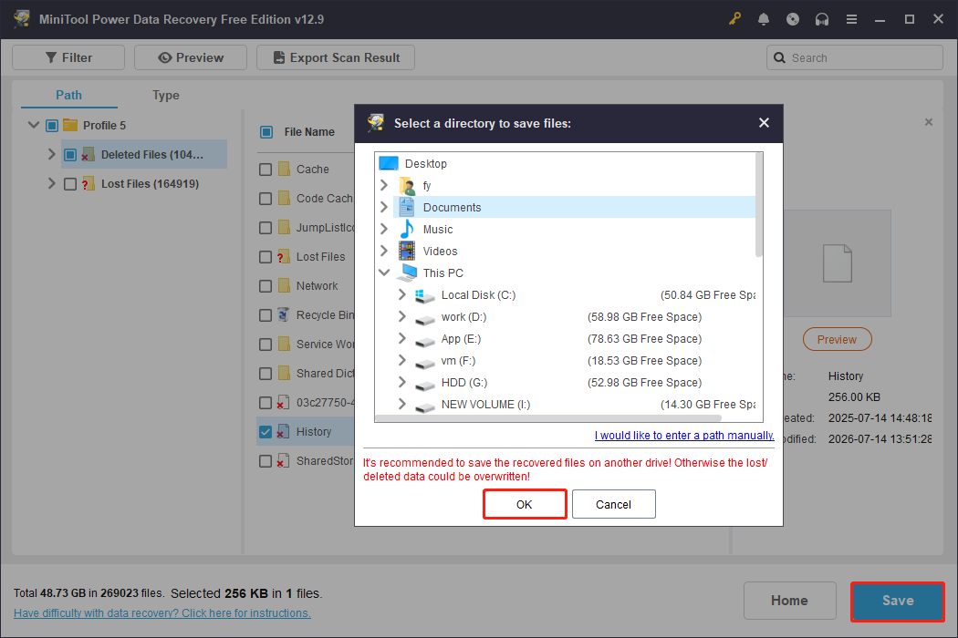Expand the Videos folder node
This screenshot has height=638, width=958.
[384, 251]
